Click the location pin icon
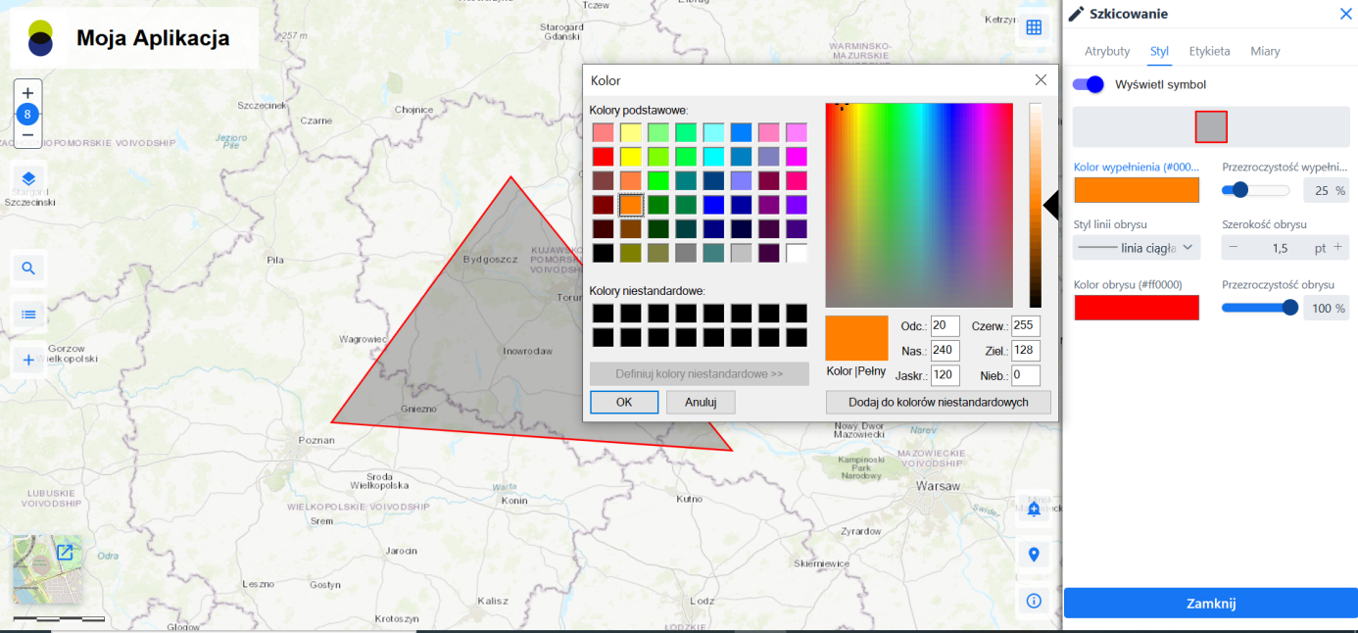 (x=1033, y=555)
